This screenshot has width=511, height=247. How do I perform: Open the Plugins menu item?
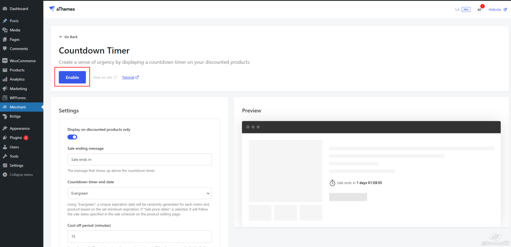point(22,138)
